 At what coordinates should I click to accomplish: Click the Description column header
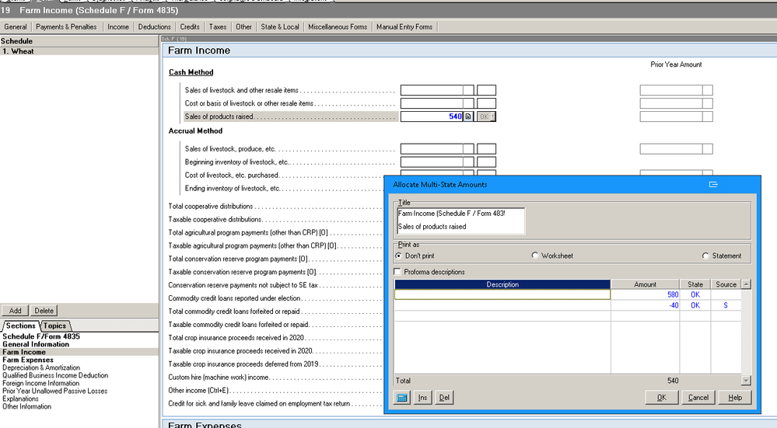coord(502,284)
